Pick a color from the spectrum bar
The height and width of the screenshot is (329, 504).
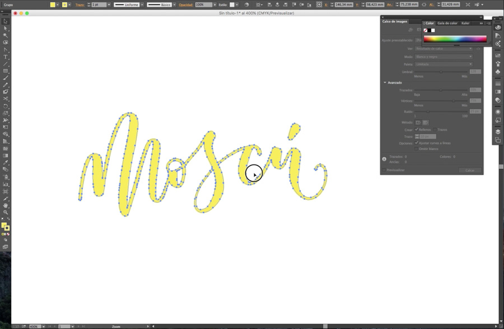click(455, 39)
